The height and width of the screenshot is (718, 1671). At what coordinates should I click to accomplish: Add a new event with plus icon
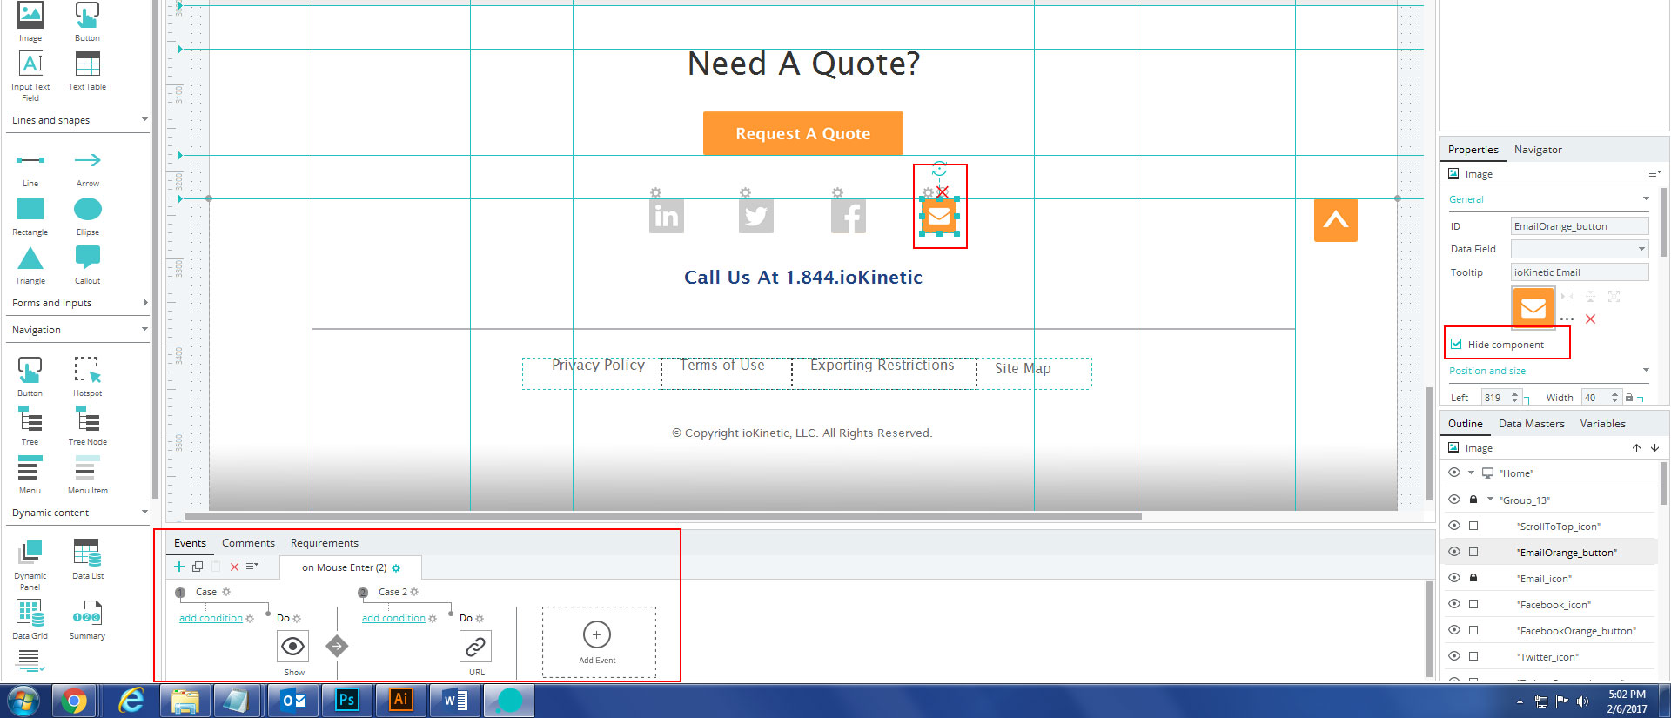coord(597,635)
